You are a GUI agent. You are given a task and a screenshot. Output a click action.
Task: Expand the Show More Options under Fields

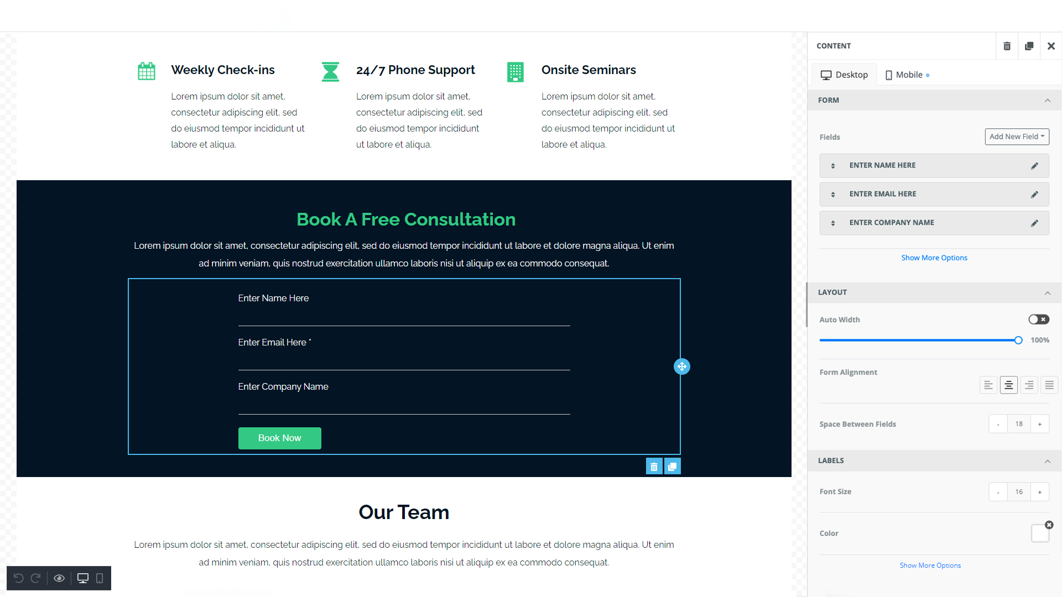(x=934, y=256)
